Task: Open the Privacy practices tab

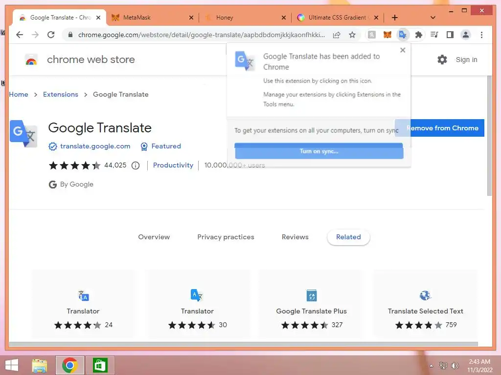Action: (226, 237)
